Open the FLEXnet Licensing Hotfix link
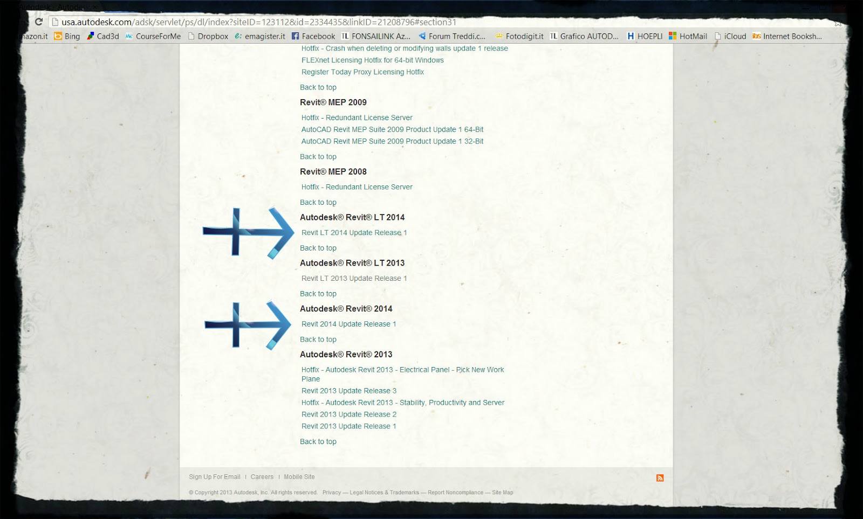This screenshot has height=519, width=863. pyautogui.click(x=372, y=60)
